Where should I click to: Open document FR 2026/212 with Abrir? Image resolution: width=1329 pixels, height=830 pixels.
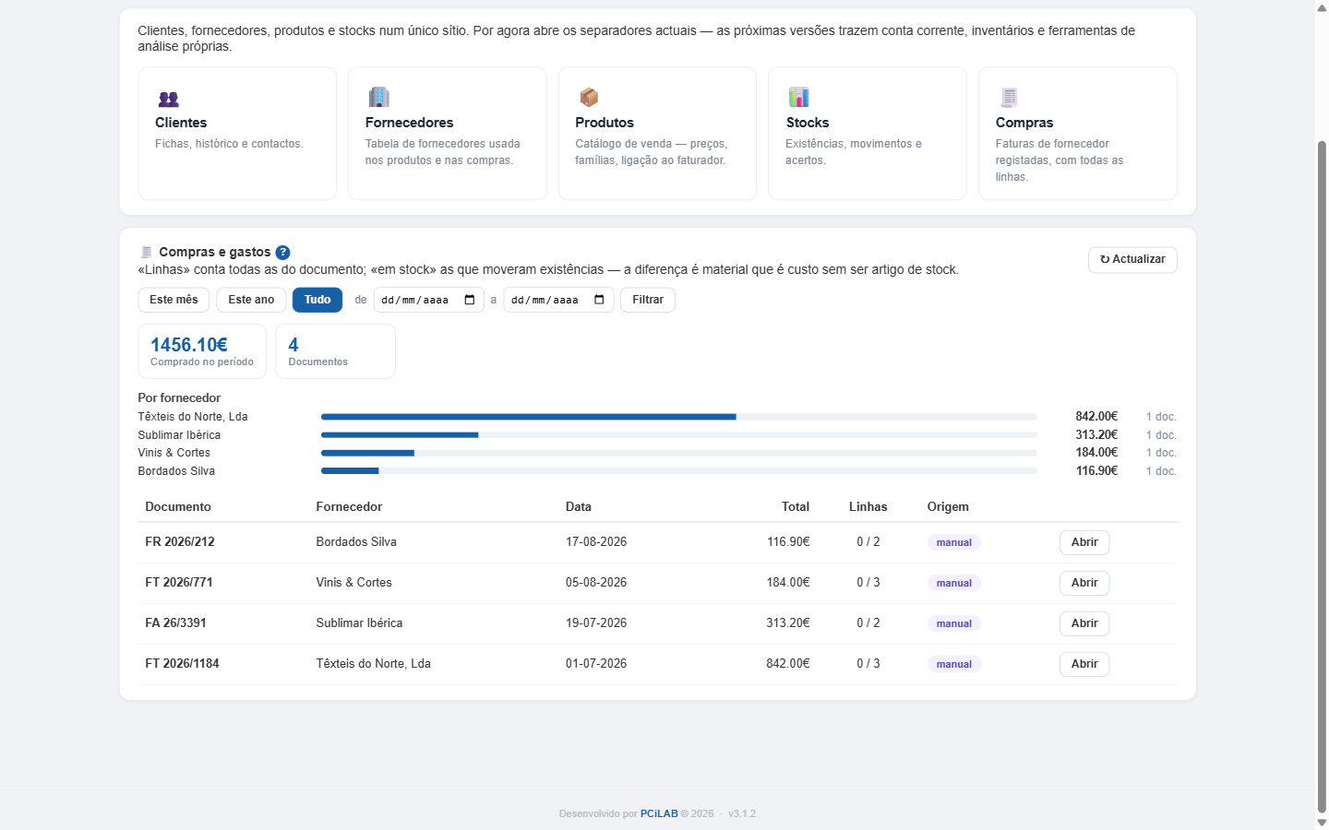(x=1084, y=542)
